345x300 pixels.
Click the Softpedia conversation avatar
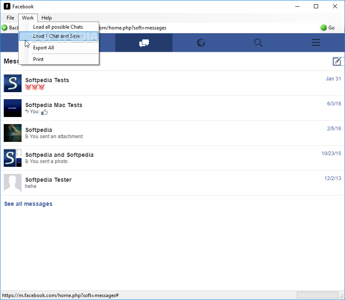point(12,133)
